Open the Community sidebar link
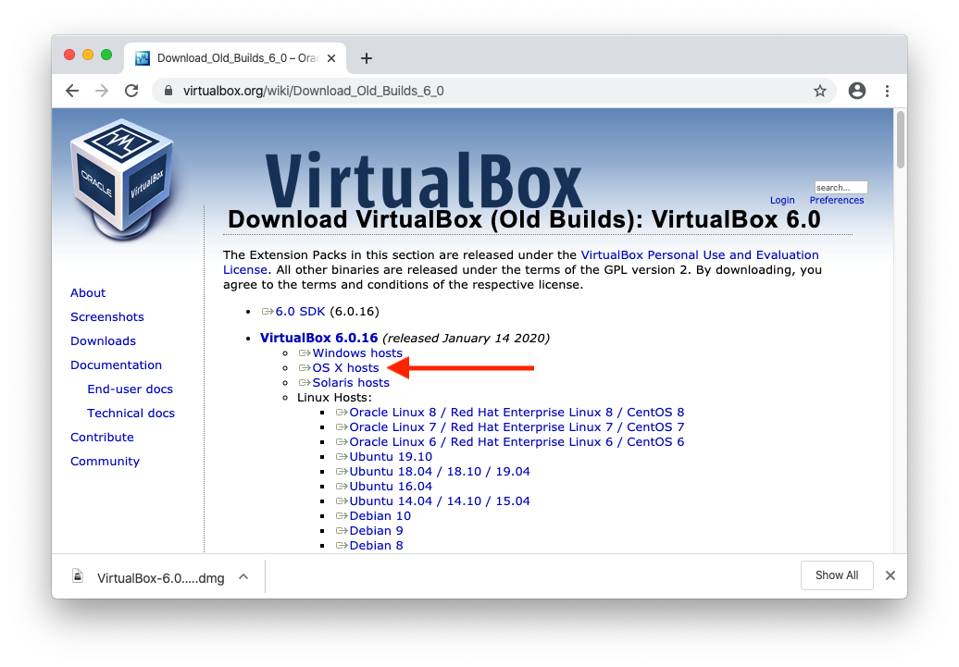Viewport: 959px width, 667px height. point(106,462)
